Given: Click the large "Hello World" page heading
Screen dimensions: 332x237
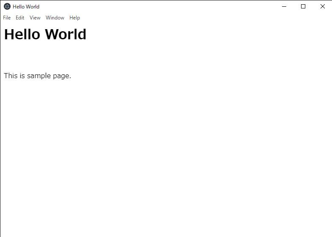Looking at the screenshot, I should [x=45, y=34].
